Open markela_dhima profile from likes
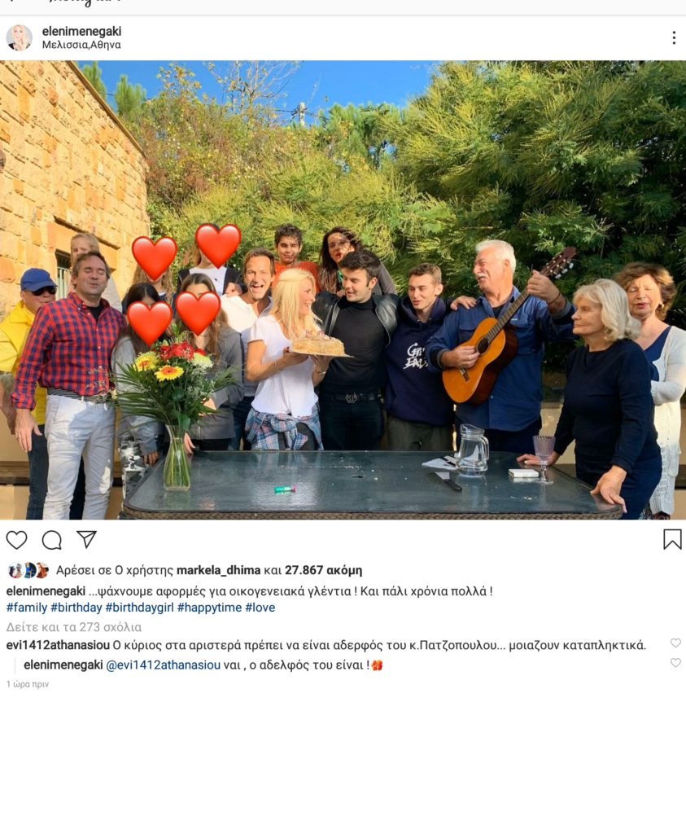686x834 pixels. tap(218, 570)
